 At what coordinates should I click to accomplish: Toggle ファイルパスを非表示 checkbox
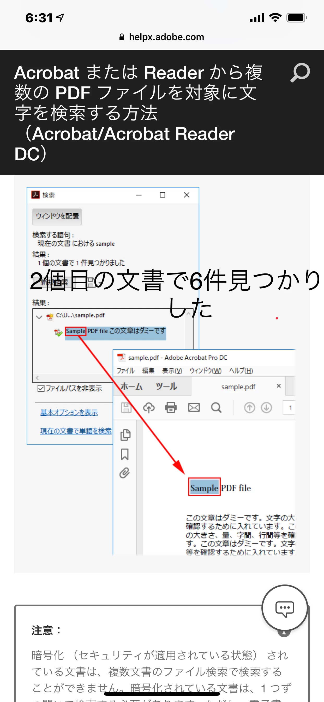[41, 388]
